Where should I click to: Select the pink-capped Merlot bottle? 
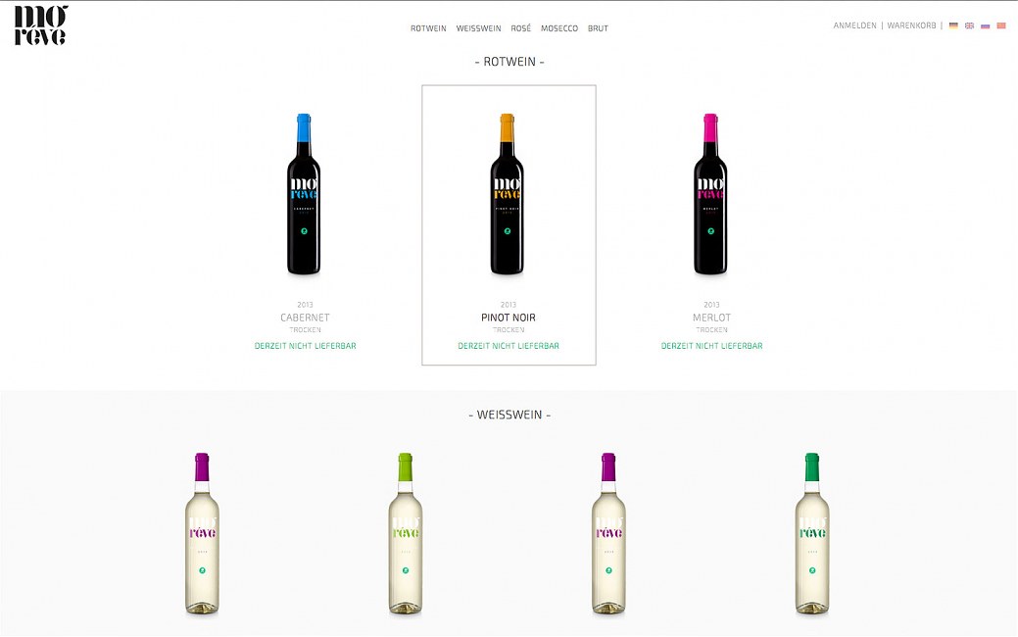[x=710, y=194]
